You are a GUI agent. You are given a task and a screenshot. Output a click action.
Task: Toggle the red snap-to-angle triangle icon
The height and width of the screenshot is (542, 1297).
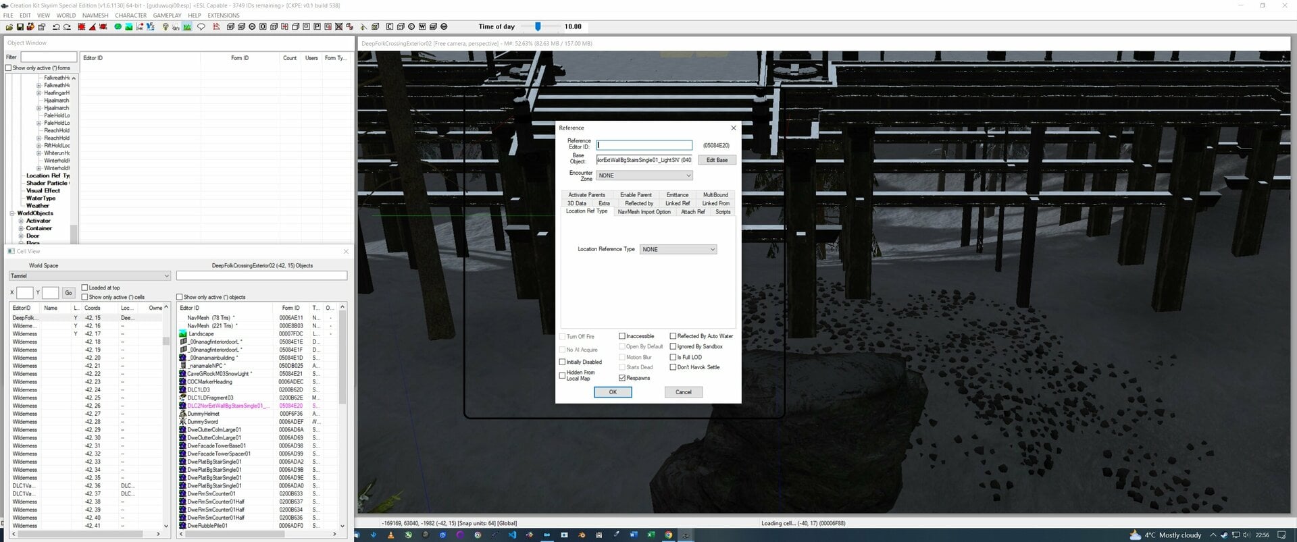93,27
